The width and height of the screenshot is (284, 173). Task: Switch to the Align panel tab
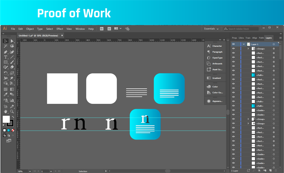click(255, 38)
